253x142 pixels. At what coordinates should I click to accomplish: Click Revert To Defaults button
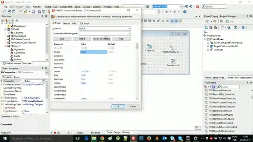coord(102,39)
